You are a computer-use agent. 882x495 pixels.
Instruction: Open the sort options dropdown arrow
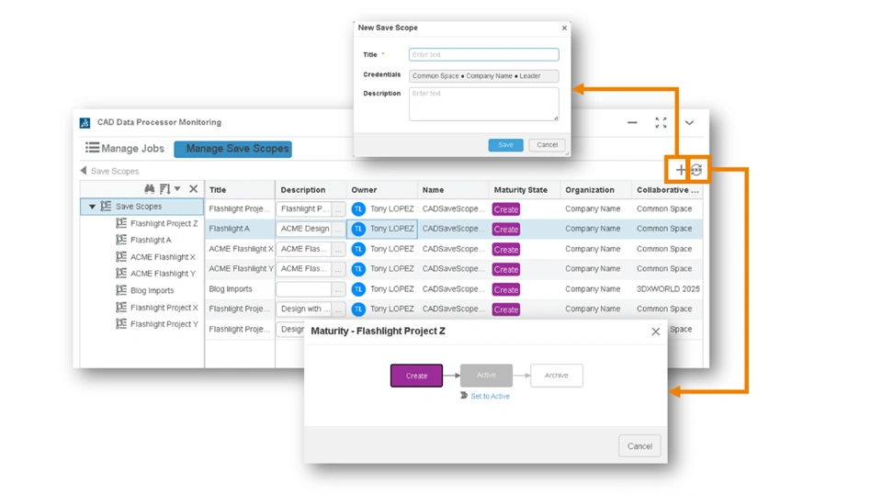click(177, 189)
